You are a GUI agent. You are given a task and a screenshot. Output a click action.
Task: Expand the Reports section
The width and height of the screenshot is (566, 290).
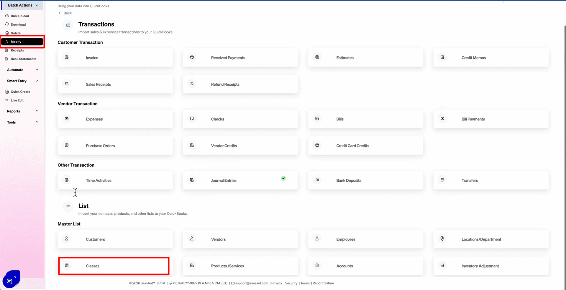(37, 111)
